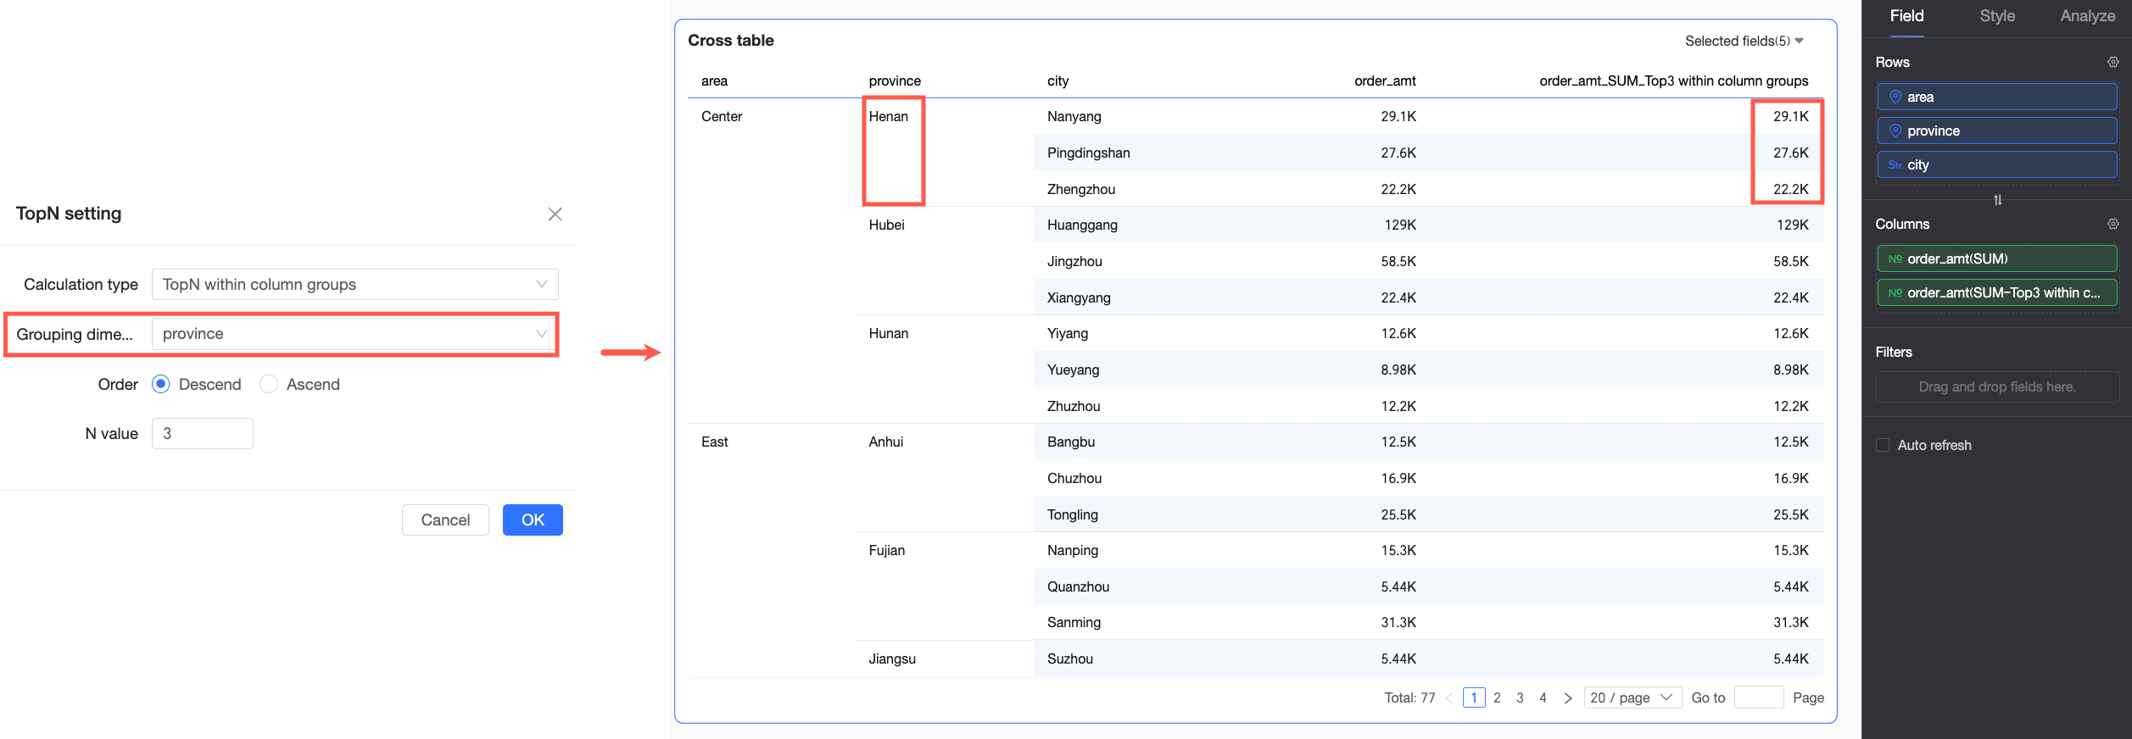Click the Henan province cell

(x=888, y=116)
